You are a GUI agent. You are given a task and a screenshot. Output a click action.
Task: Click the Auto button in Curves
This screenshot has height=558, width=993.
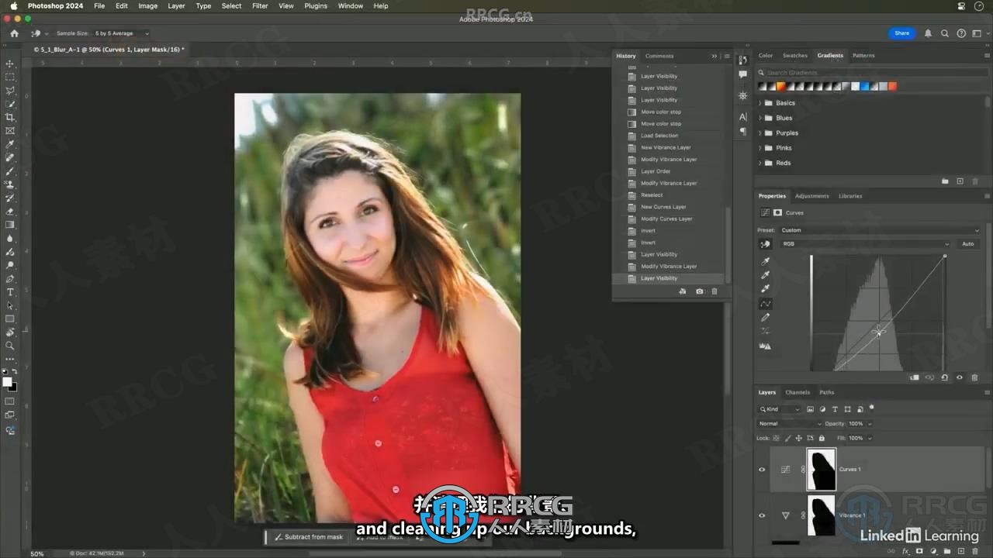(x=968, y=244)
